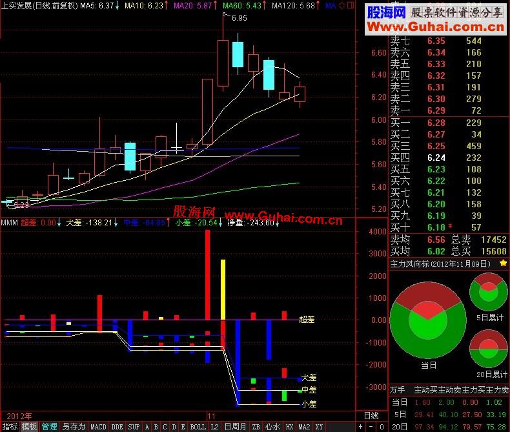Viewport: 510px width, 432px height.
Task: Select the 心水 tab
Action: 272,426
